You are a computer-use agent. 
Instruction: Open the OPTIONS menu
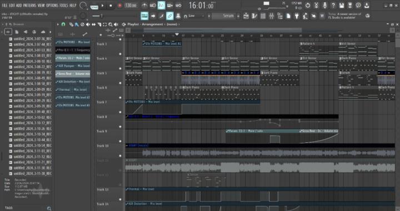click(x=52, y=6)
